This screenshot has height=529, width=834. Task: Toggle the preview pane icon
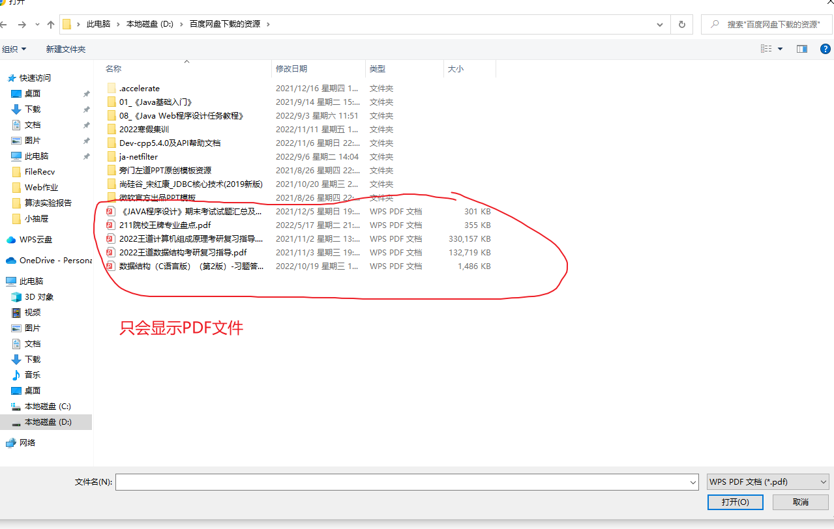click(802, 49)
